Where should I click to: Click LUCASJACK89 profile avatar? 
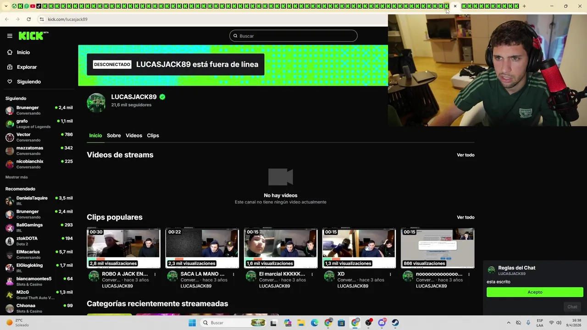click(x=96, y=103)
